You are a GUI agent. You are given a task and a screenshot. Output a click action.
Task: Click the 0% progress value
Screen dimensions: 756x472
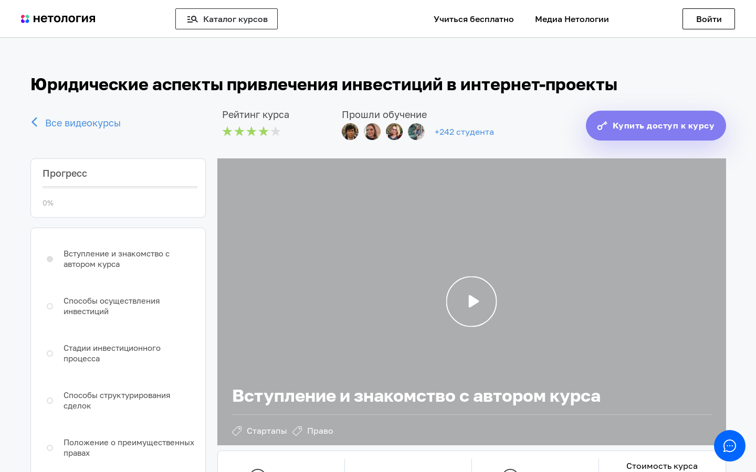click(48, 203)
